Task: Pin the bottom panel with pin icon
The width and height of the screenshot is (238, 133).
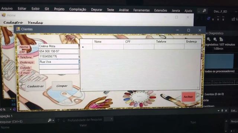Action: 222,111
